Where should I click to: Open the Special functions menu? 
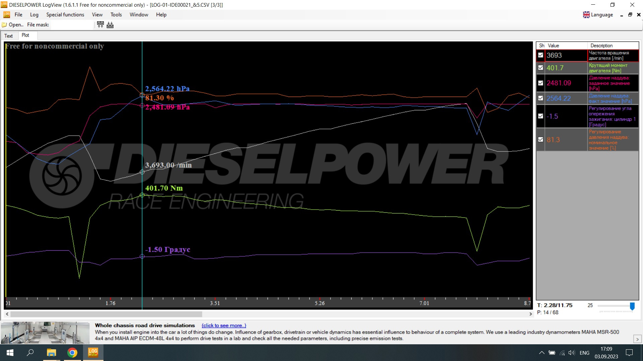(x=65, y=15)
